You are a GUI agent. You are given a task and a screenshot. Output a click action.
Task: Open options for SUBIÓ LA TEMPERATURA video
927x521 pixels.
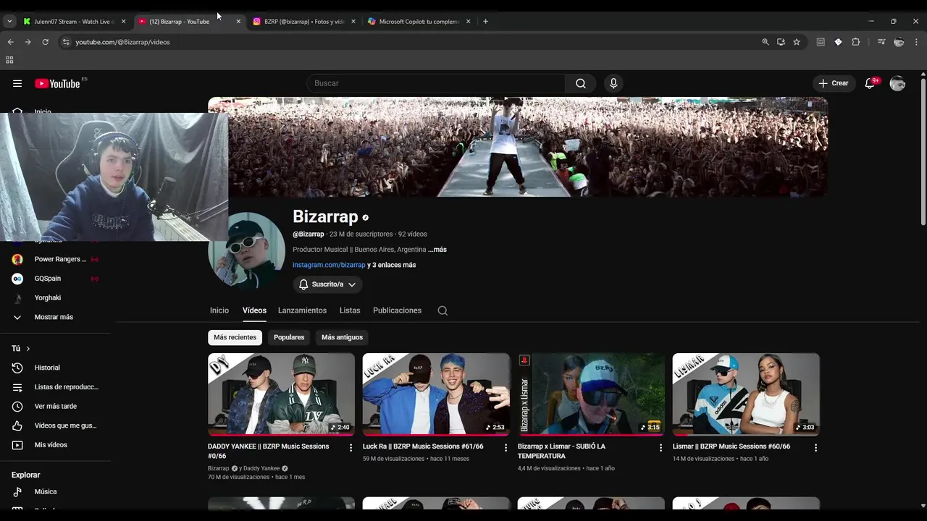pos(660,447)
